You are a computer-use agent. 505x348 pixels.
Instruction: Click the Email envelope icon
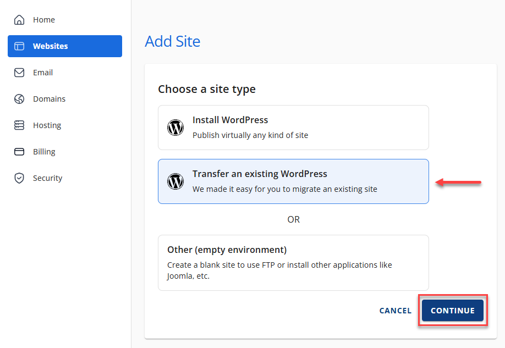coord(19,73)
